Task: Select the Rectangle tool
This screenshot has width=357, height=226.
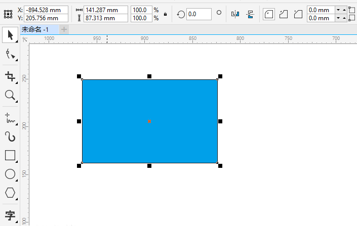Action: 10,155
